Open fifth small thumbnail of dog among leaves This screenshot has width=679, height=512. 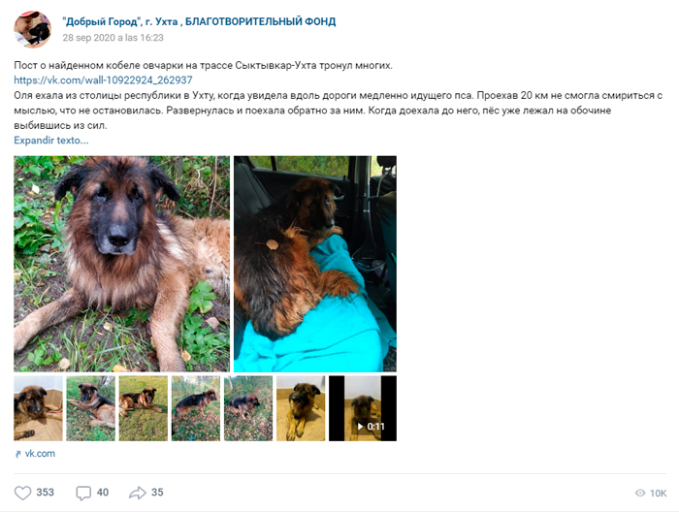[248, 408]
